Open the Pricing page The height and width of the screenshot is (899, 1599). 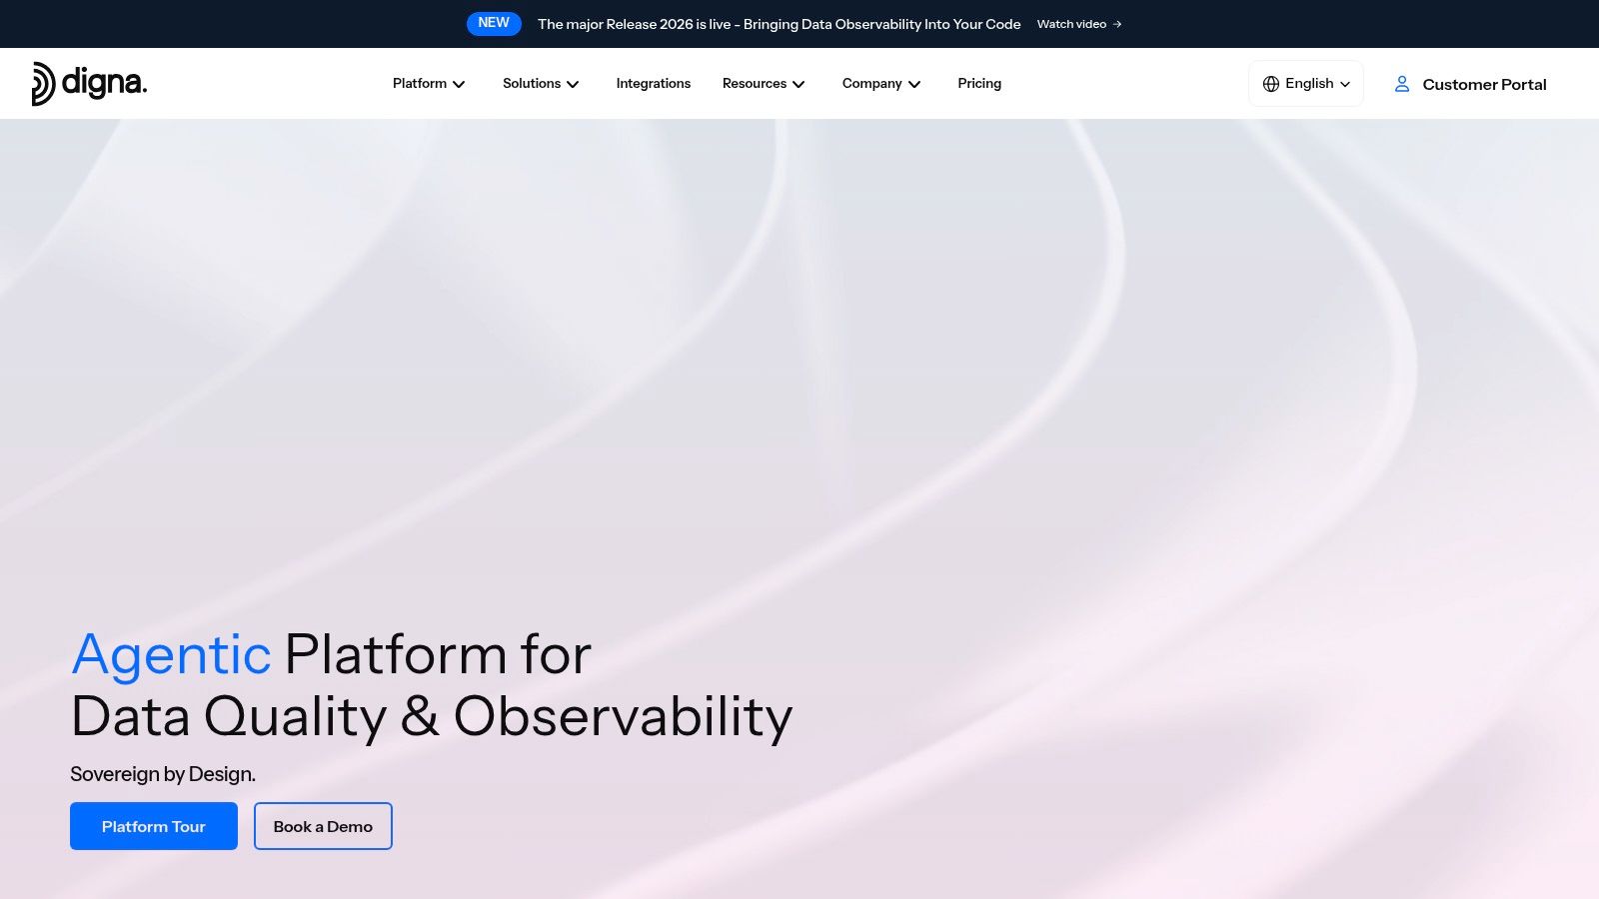(x=979, y=84)
